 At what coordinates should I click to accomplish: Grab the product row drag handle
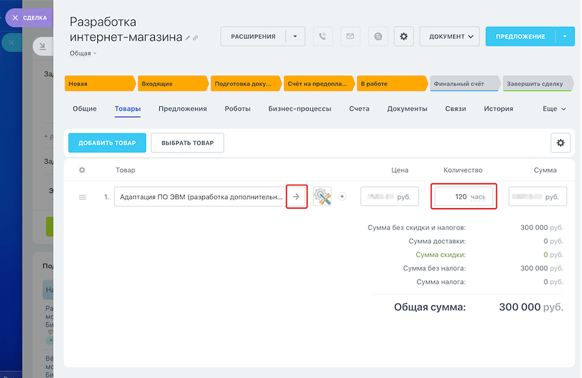[x=83, y=197]
